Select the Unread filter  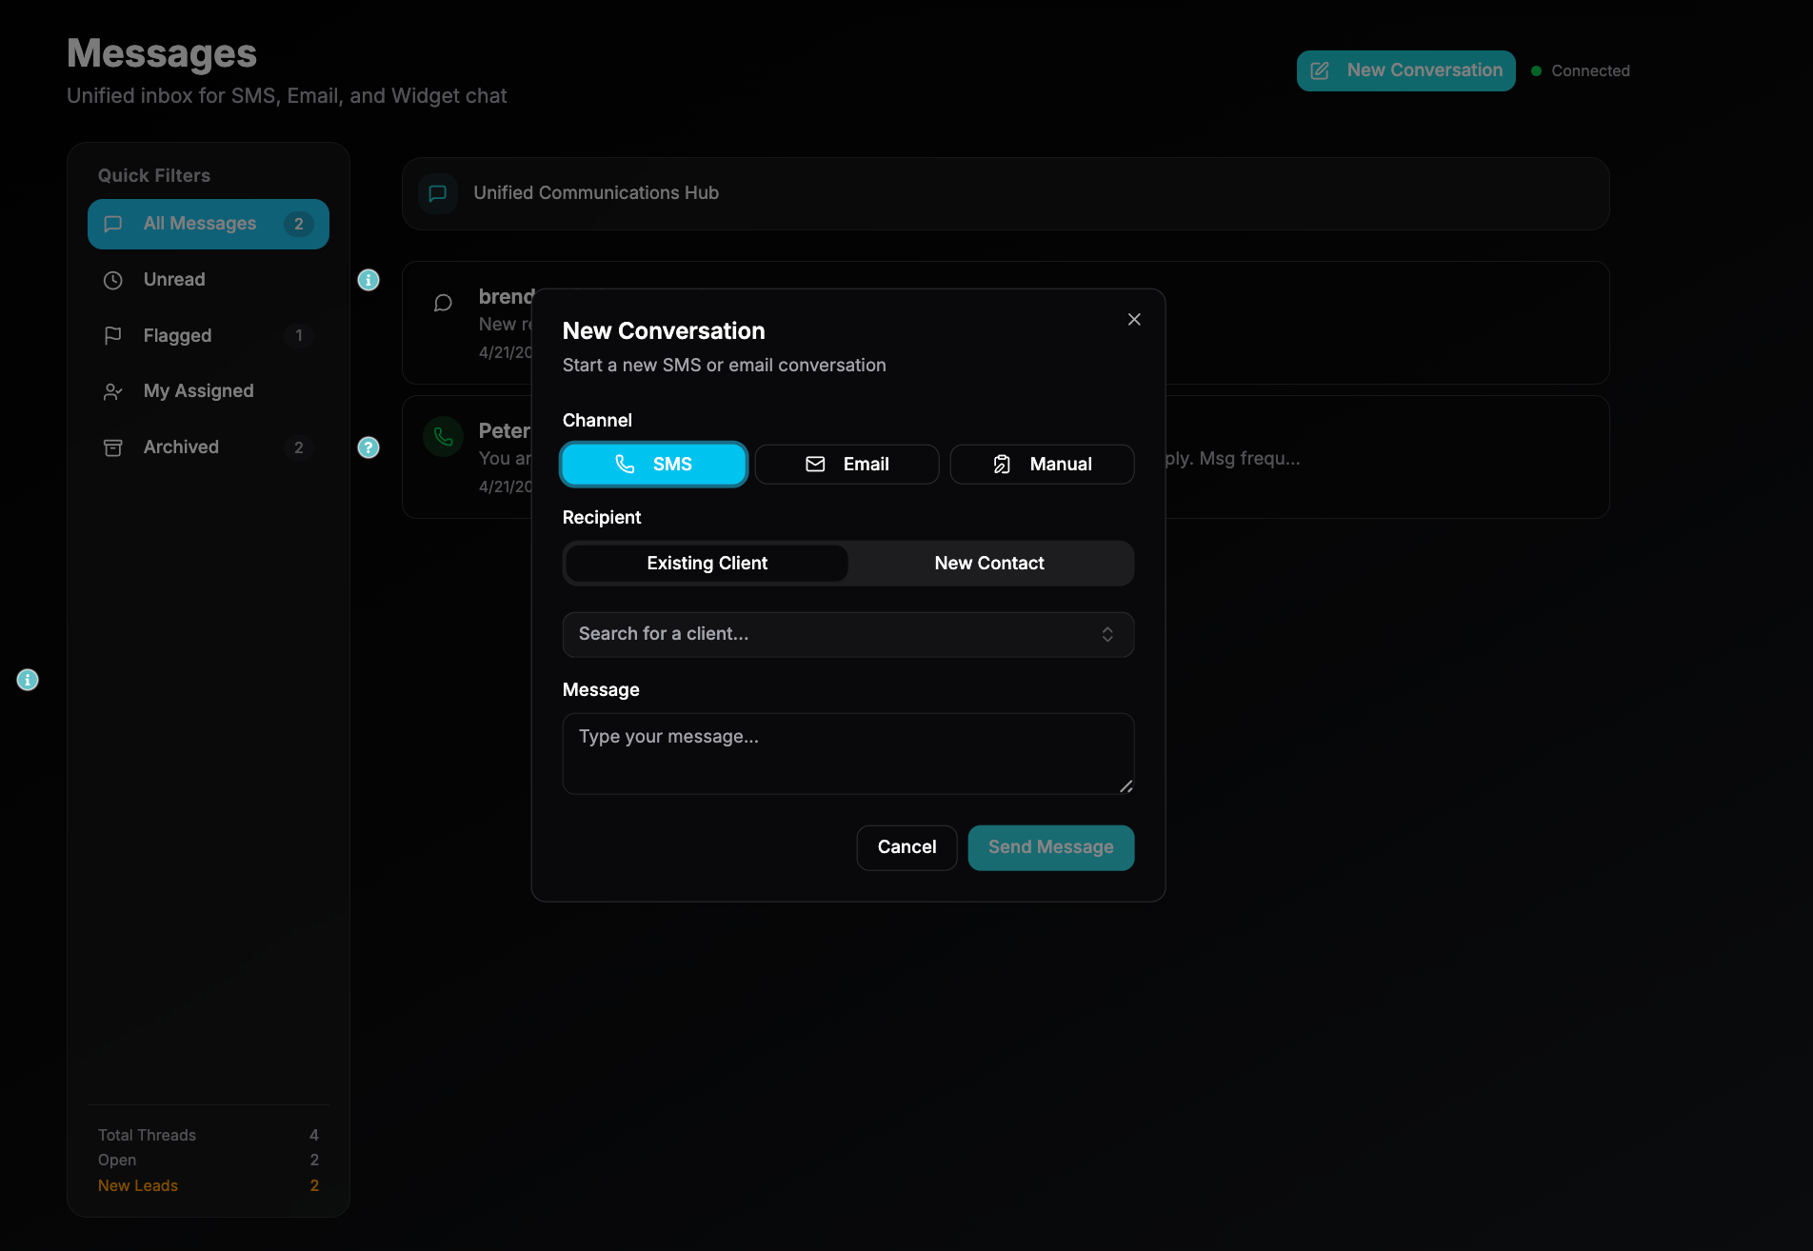(x=209, y=280)
